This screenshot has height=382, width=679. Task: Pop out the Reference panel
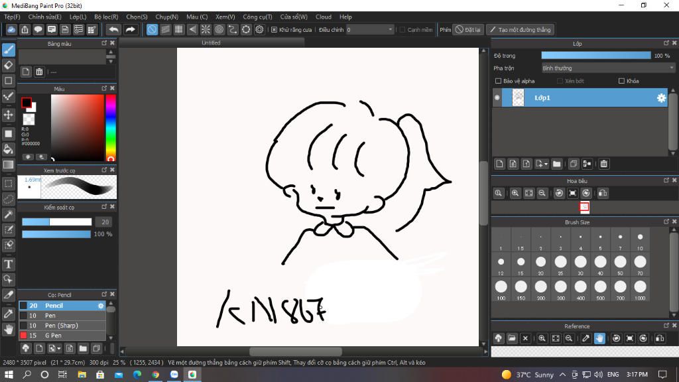coord(666,325)
